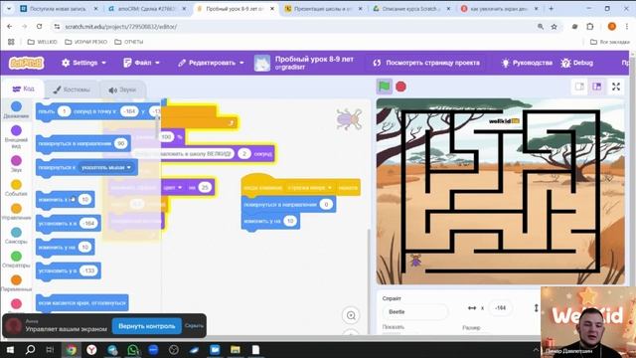Click Вернуть контроль button

(x=146, y=326)
